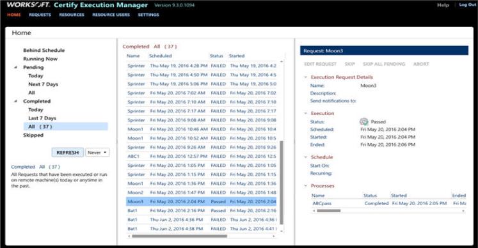478x248 pixels.
Task: Open the REQUESTS navigation tab
Action: [x=40, y=15]
